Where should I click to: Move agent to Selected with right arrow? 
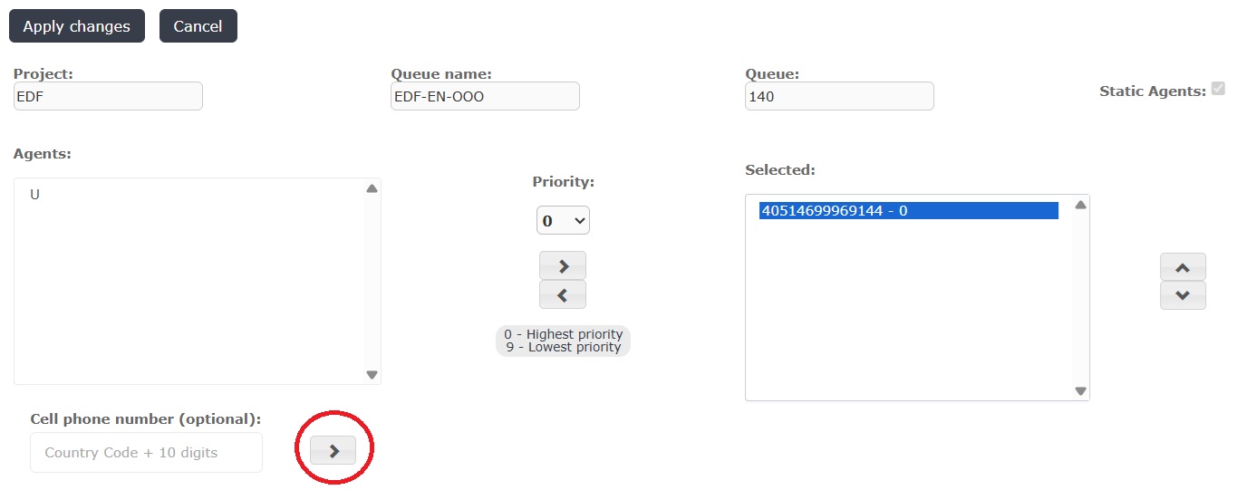tap(563, 265)
